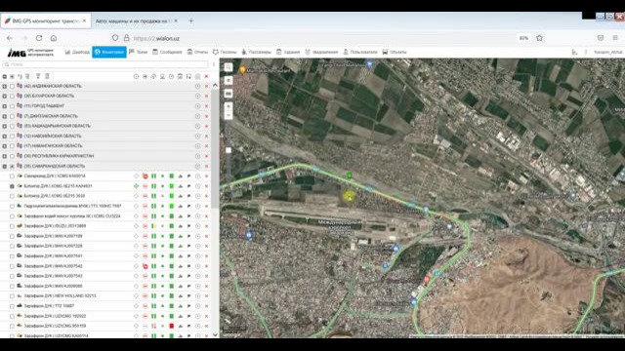Expand the Республика Каракалпакстан group
Screen dimensions: 625x351
pos(4,156)
